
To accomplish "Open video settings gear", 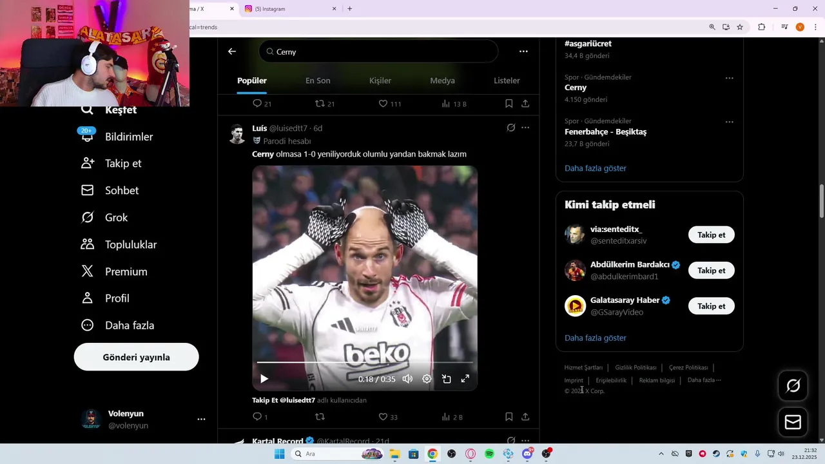I will point(427,379).
